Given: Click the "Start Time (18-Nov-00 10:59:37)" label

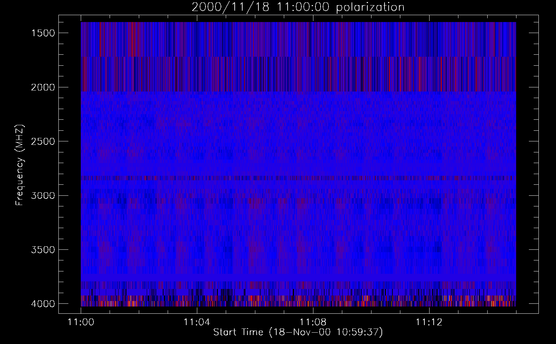Looking at the screenshot, I should pos(298,332).
